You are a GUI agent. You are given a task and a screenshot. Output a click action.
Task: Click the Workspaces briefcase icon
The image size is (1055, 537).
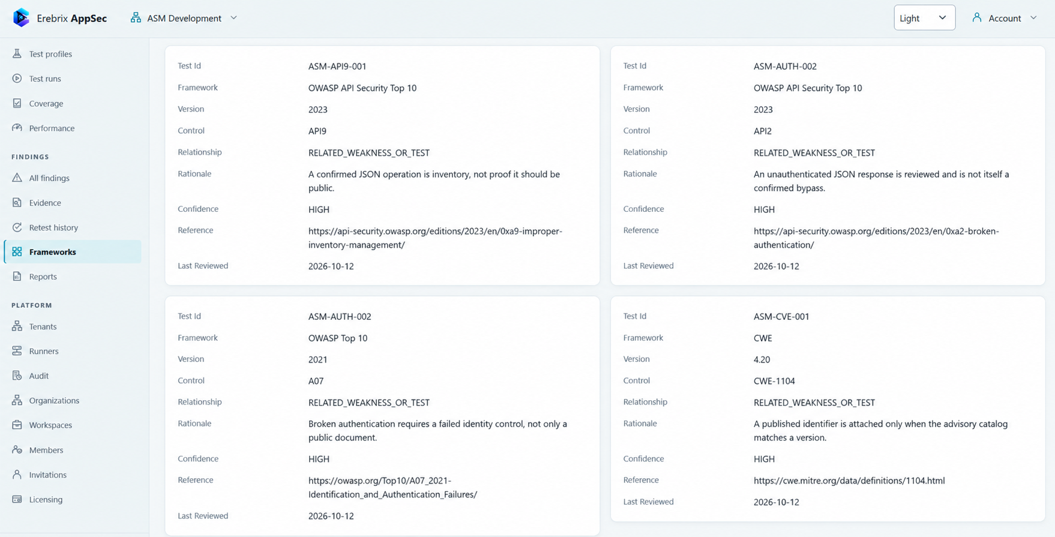(x=17, y=425)
